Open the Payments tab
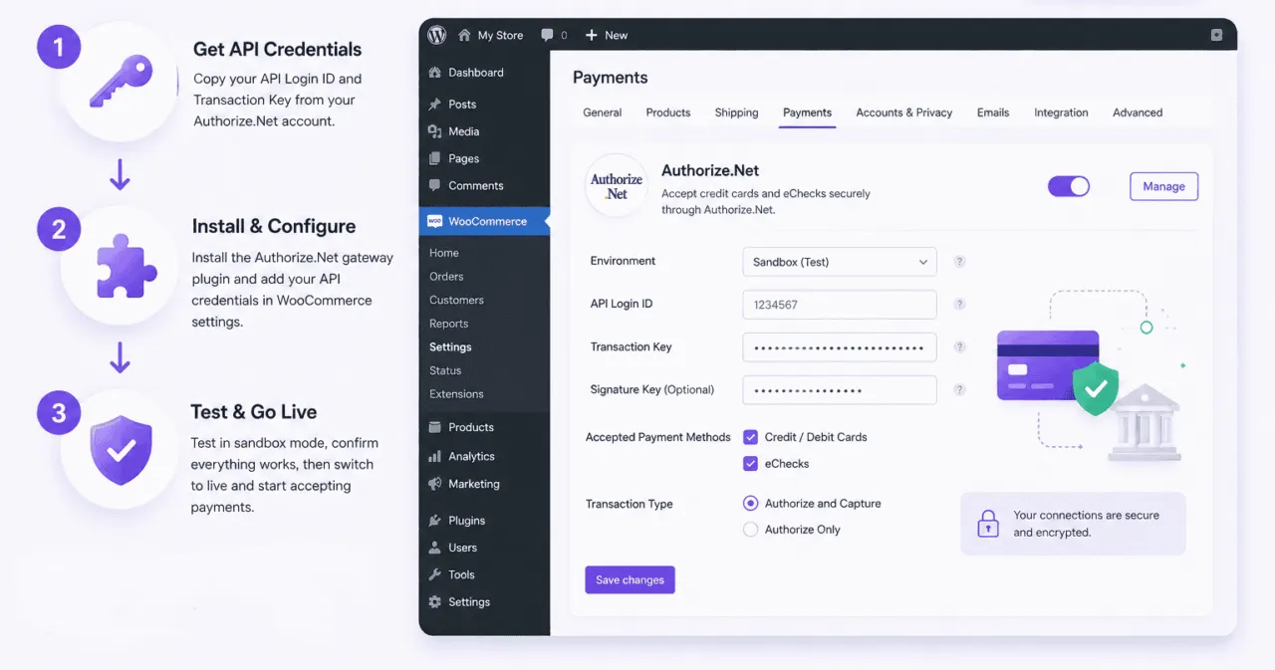 (x=808, y=112)
